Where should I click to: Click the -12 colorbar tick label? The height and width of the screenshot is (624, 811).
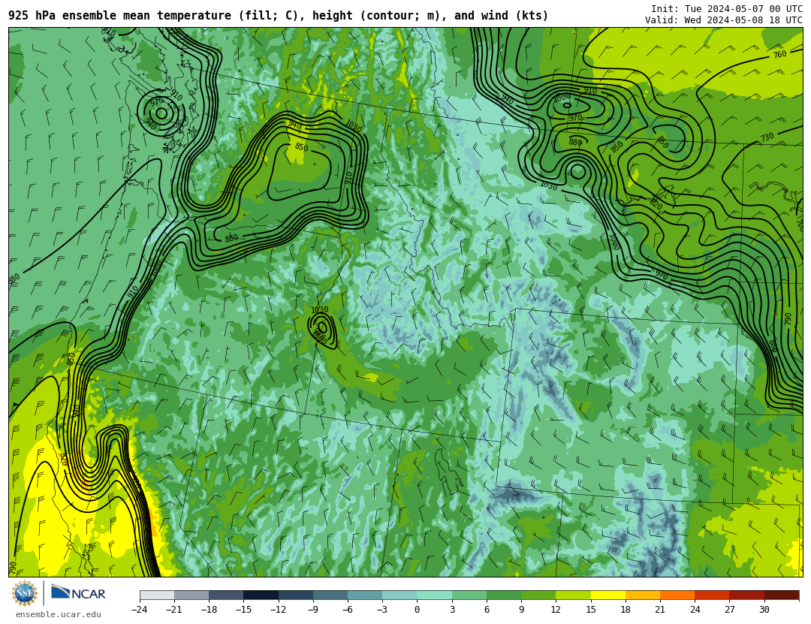[279, 610]
